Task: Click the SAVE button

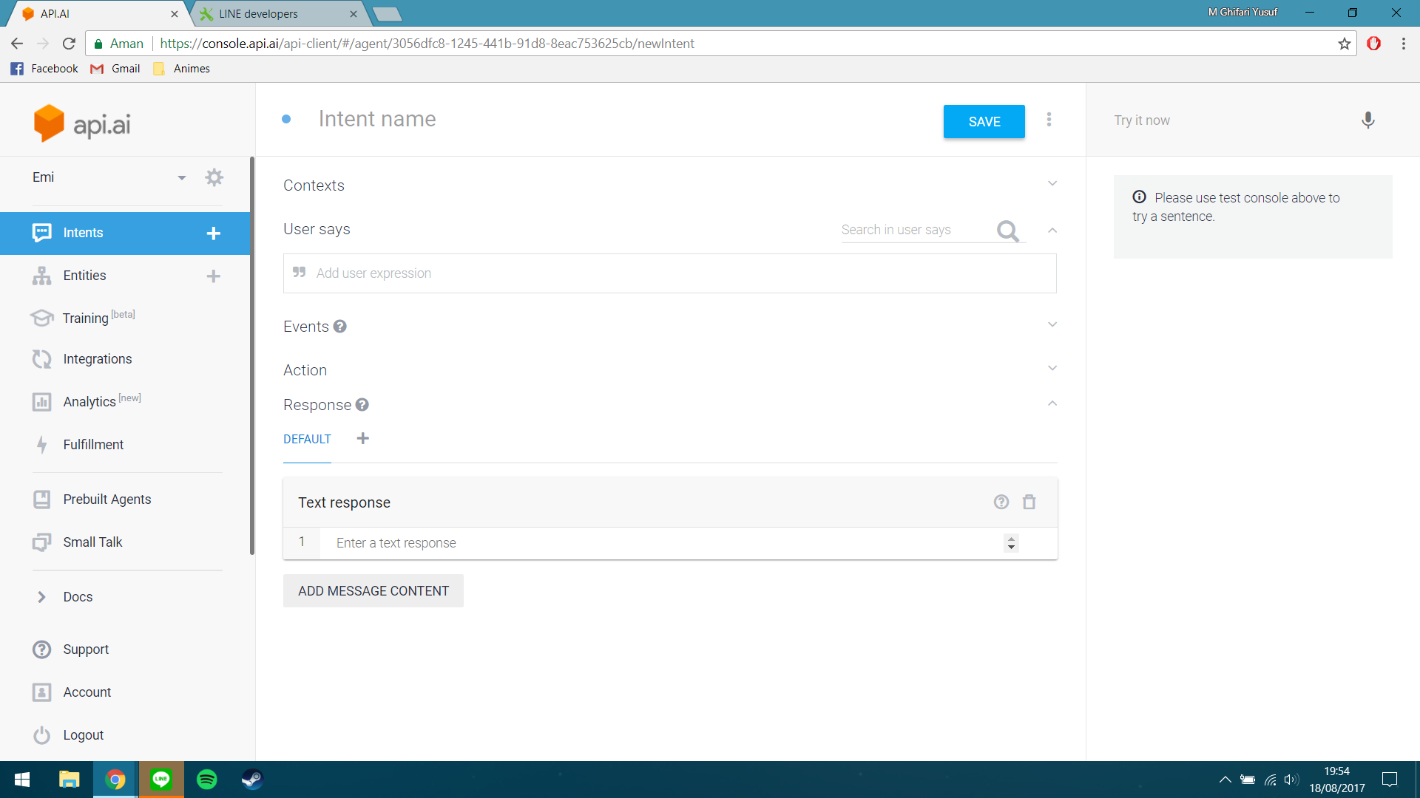Action: click(984, 122)
